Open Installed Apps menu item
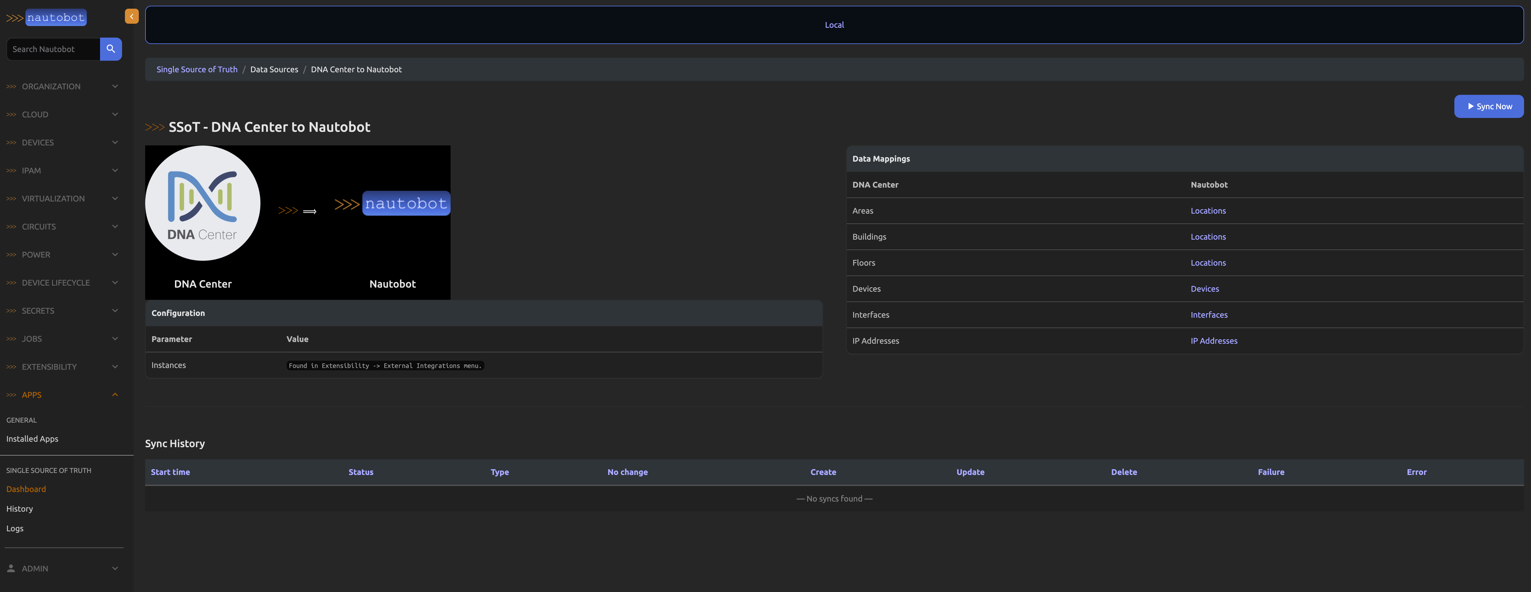 [32, 439]
